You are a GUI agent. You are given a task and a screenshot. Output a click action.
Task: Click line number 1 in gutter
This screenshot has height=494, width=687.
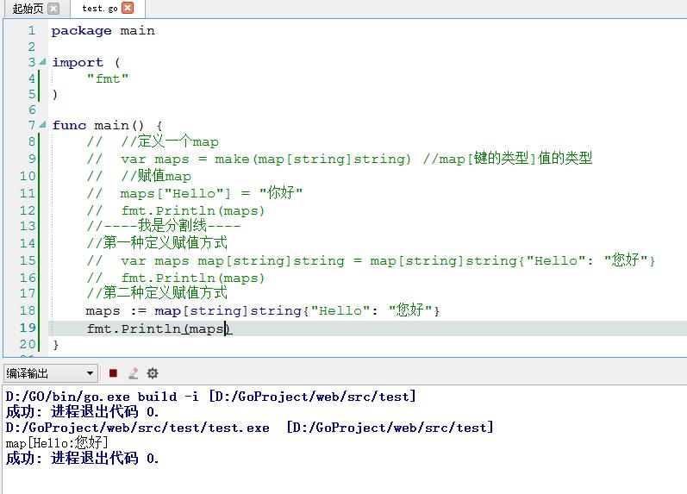32,31
